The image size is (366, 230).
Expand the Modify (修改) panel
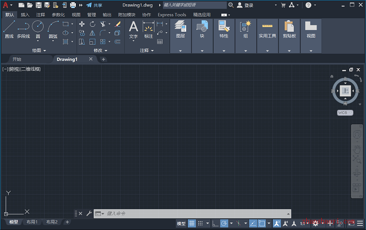coord(100,51)
